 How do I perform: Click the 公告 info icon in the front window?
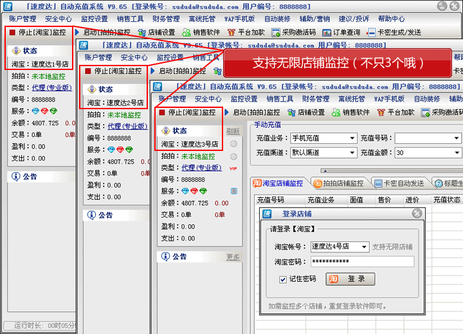point(166,256)
